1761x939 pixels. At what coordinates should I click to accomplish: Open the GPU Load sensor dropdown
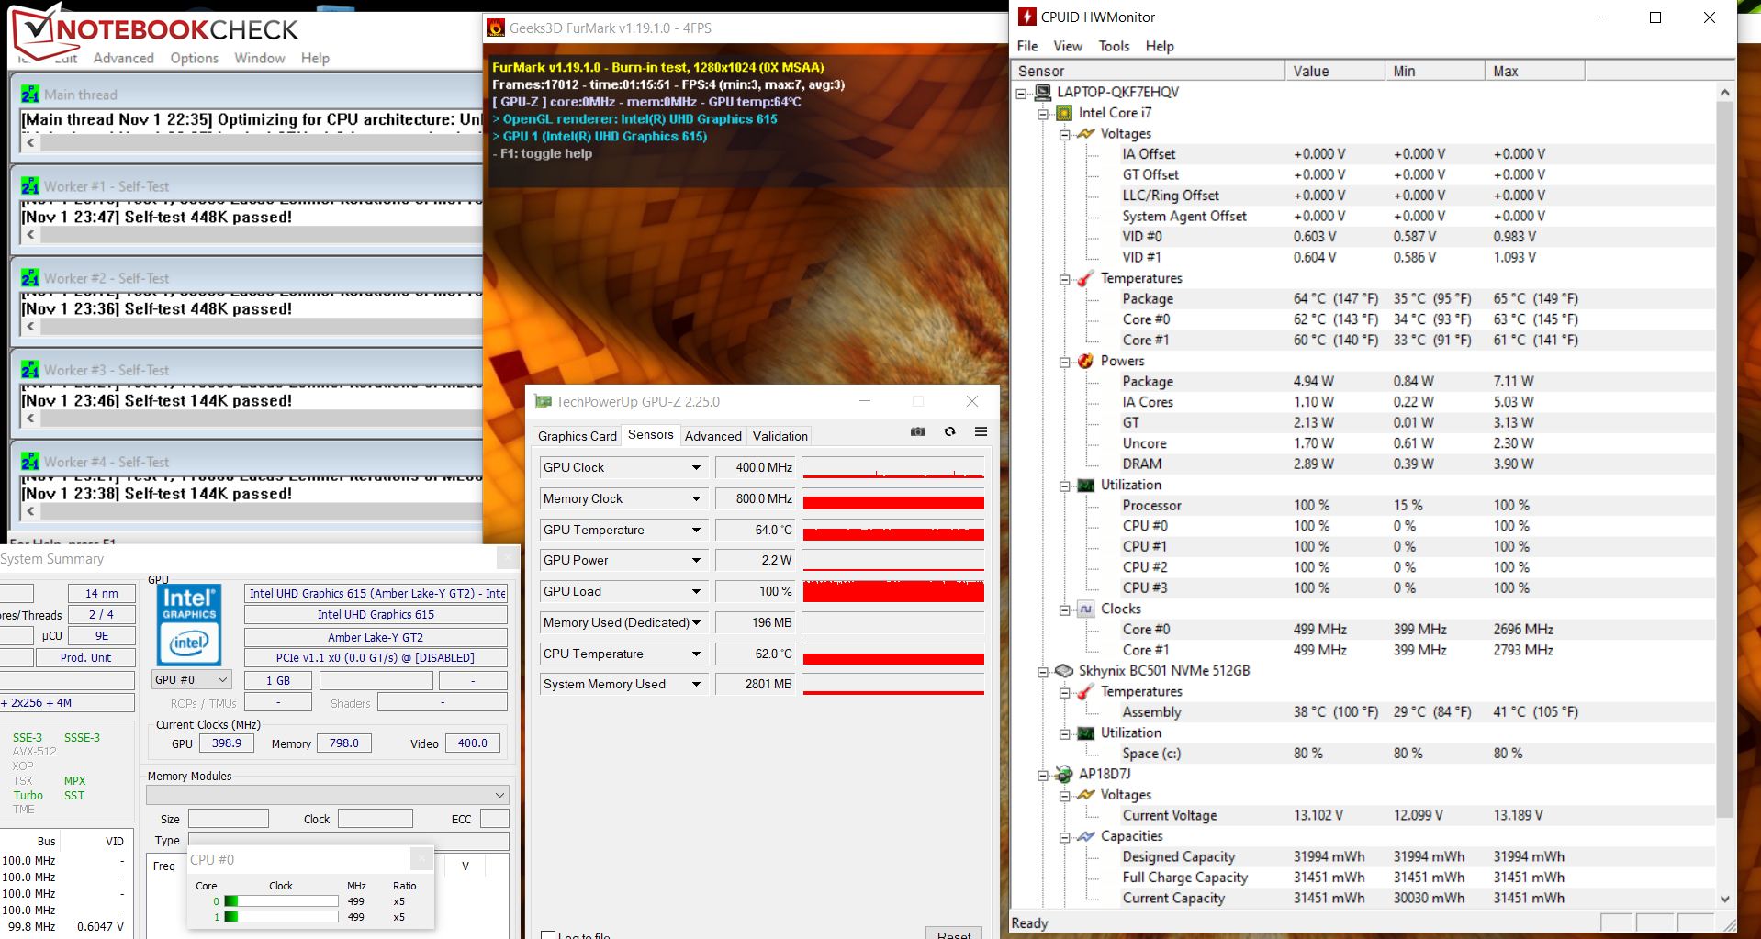[x=696, y=592]
